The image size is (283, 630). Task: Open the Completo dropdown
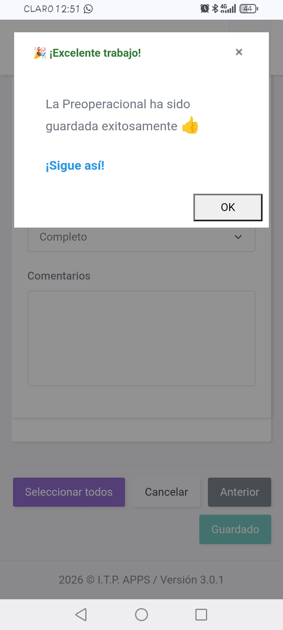(141, 237)
